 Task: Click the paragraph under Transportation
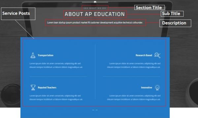pyautogui.click(x=56, y=65)
